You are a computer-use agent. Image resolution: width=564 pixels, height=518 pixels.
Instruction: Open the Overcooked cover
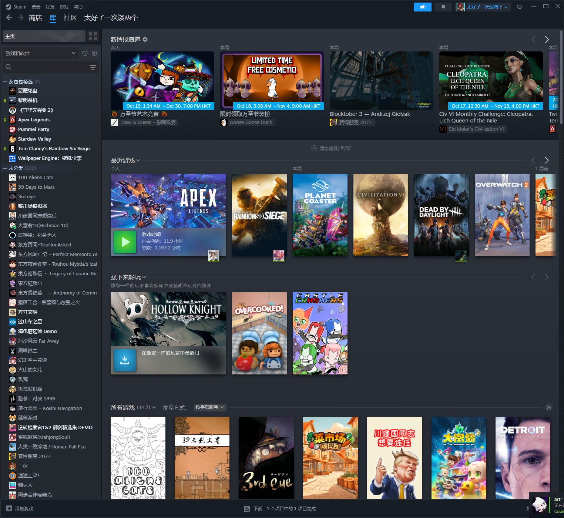259,333
